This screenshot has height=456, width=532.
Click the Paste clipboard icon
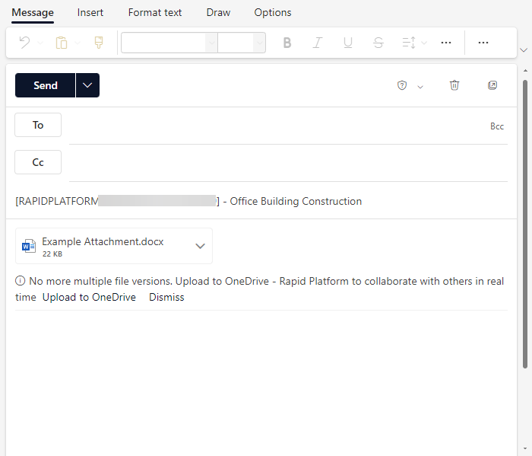[62, 43]
